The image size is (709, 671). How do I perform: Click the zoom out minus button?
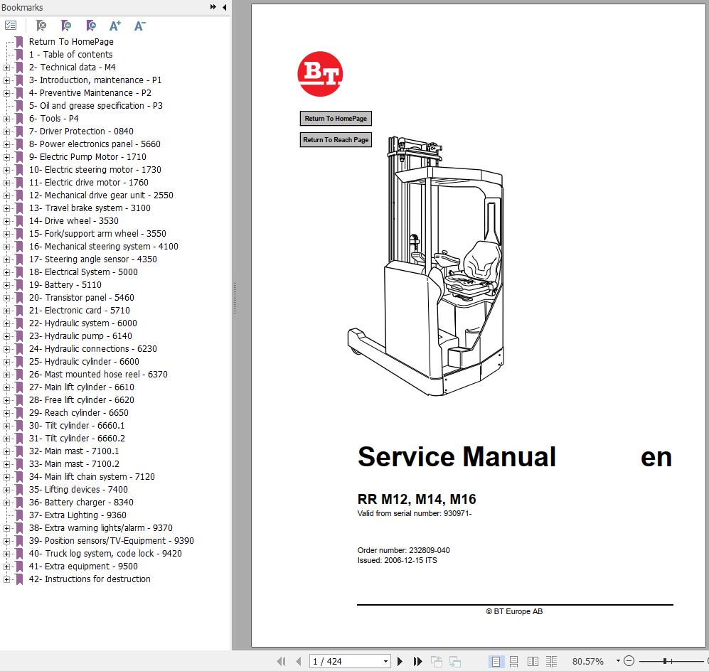[629, 661]
